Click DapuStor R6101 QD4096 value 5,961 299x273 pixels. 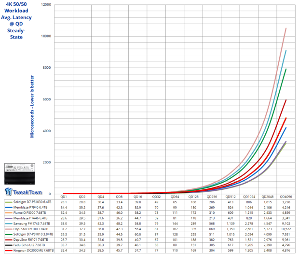286,240
